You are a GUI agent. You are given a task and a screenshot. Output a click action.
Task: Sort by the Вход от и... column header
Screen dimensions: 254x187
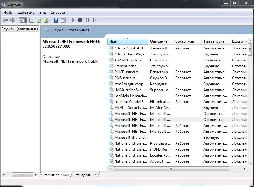point(239,41)
